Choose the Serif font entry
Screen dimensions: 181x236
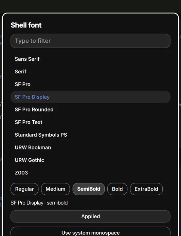pyautogui.click(x=90, y=72)
